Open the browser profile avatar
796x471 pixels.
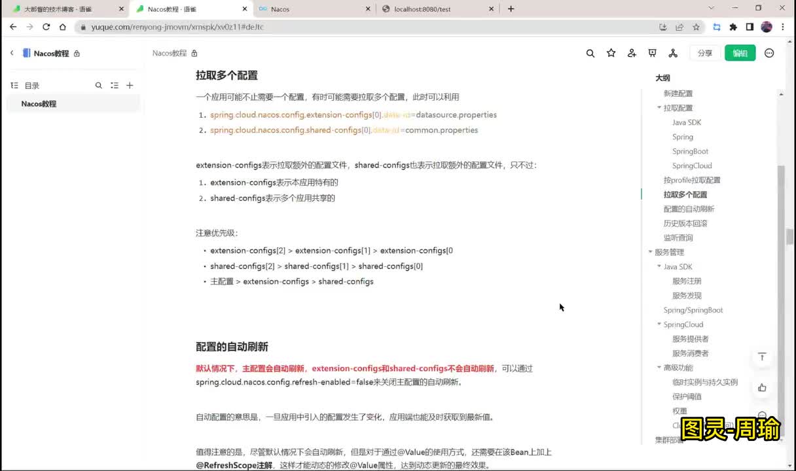767,27
